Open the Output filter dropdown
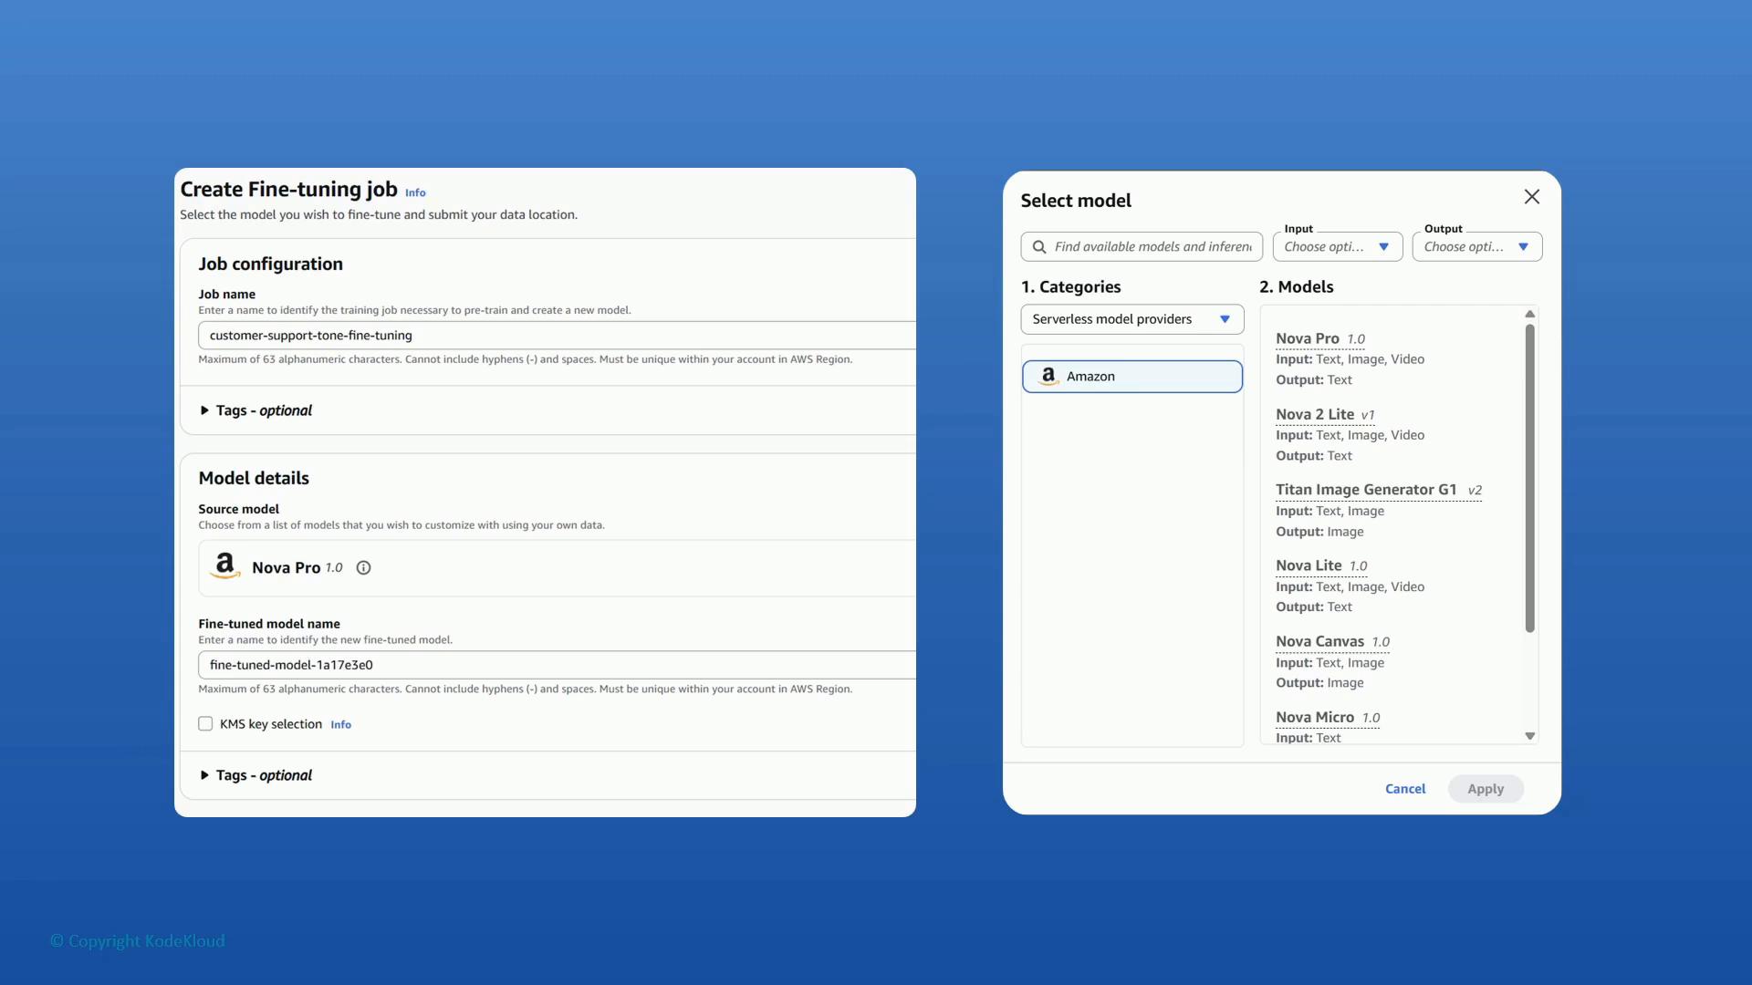Viewport: 1752px width, 985px height. tap(1477, 247)
